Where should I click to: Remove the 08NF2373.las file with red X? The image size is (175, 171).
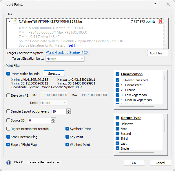point(160,21)
